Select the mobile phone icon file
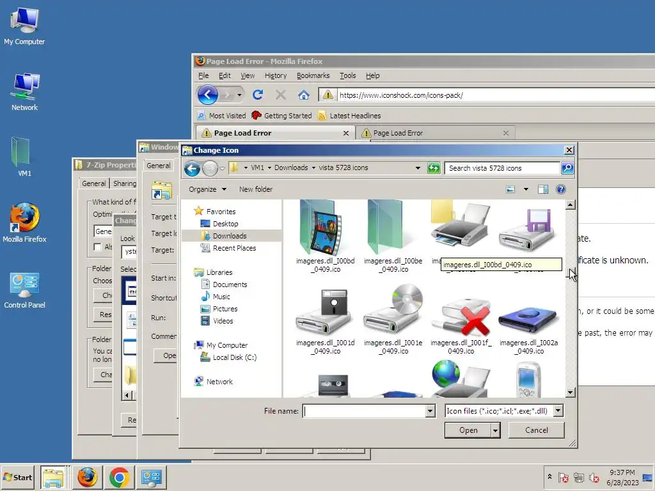Viewport: 655px width, 491px height. (528, 379)
